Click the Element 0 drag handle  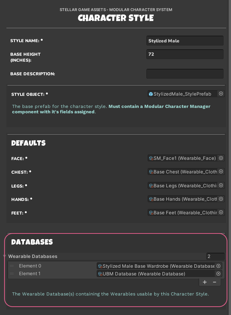tap(12, 266)
